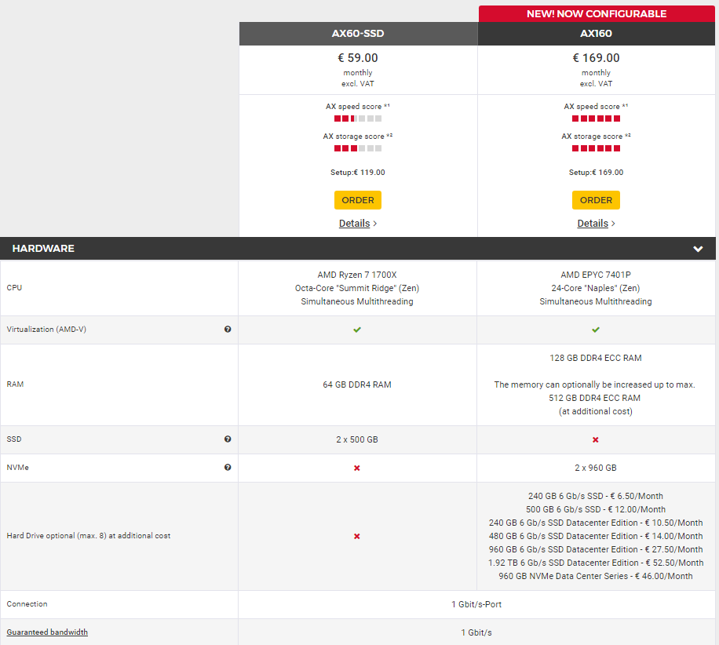
Task: Select the € 169.00 monthly price
Action: point(596,58)
